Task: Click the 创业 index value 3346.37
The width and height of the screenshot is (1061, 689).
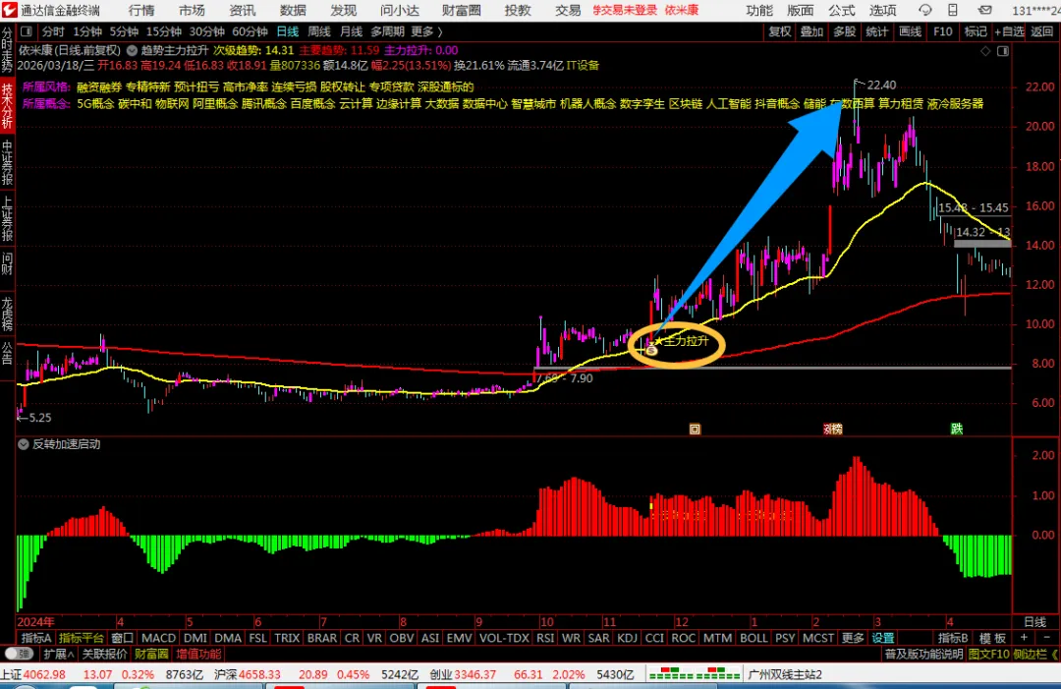Action: 475,675
